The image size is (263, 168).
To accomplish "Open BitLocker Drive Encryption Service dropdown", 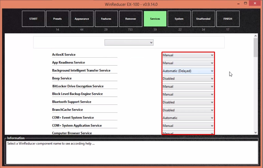I will pyautogui.click(x=188, y=86).
